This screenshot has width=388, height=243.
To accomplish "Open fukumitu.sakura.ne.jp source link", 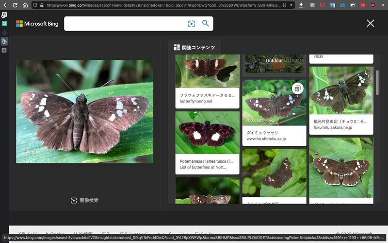I will [333, 127].
